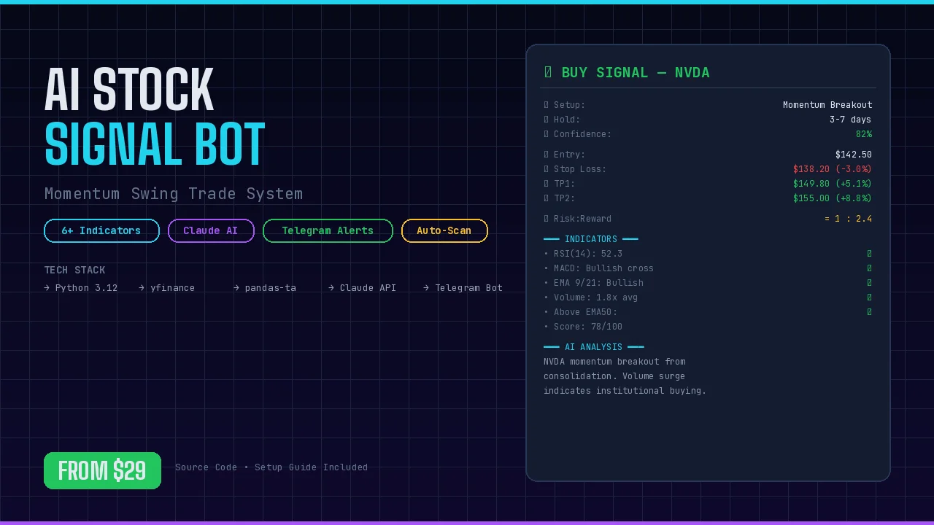
Task: Click the AI ANALYSIS section header
Action: point(594,347)
